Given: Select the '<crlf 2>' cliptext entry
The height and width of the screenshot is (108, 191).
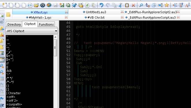Looking at the screenshot, I should click(x=12, y=101).
